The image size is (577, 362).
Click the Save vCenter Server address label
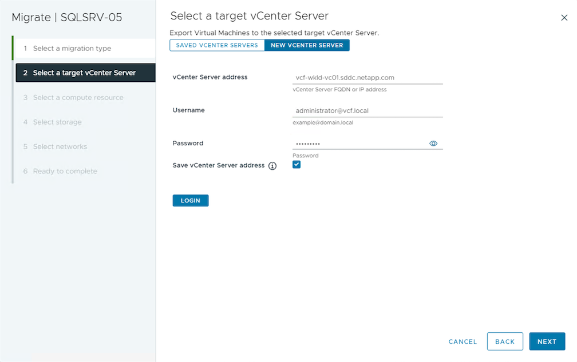(x=218, y=165)
